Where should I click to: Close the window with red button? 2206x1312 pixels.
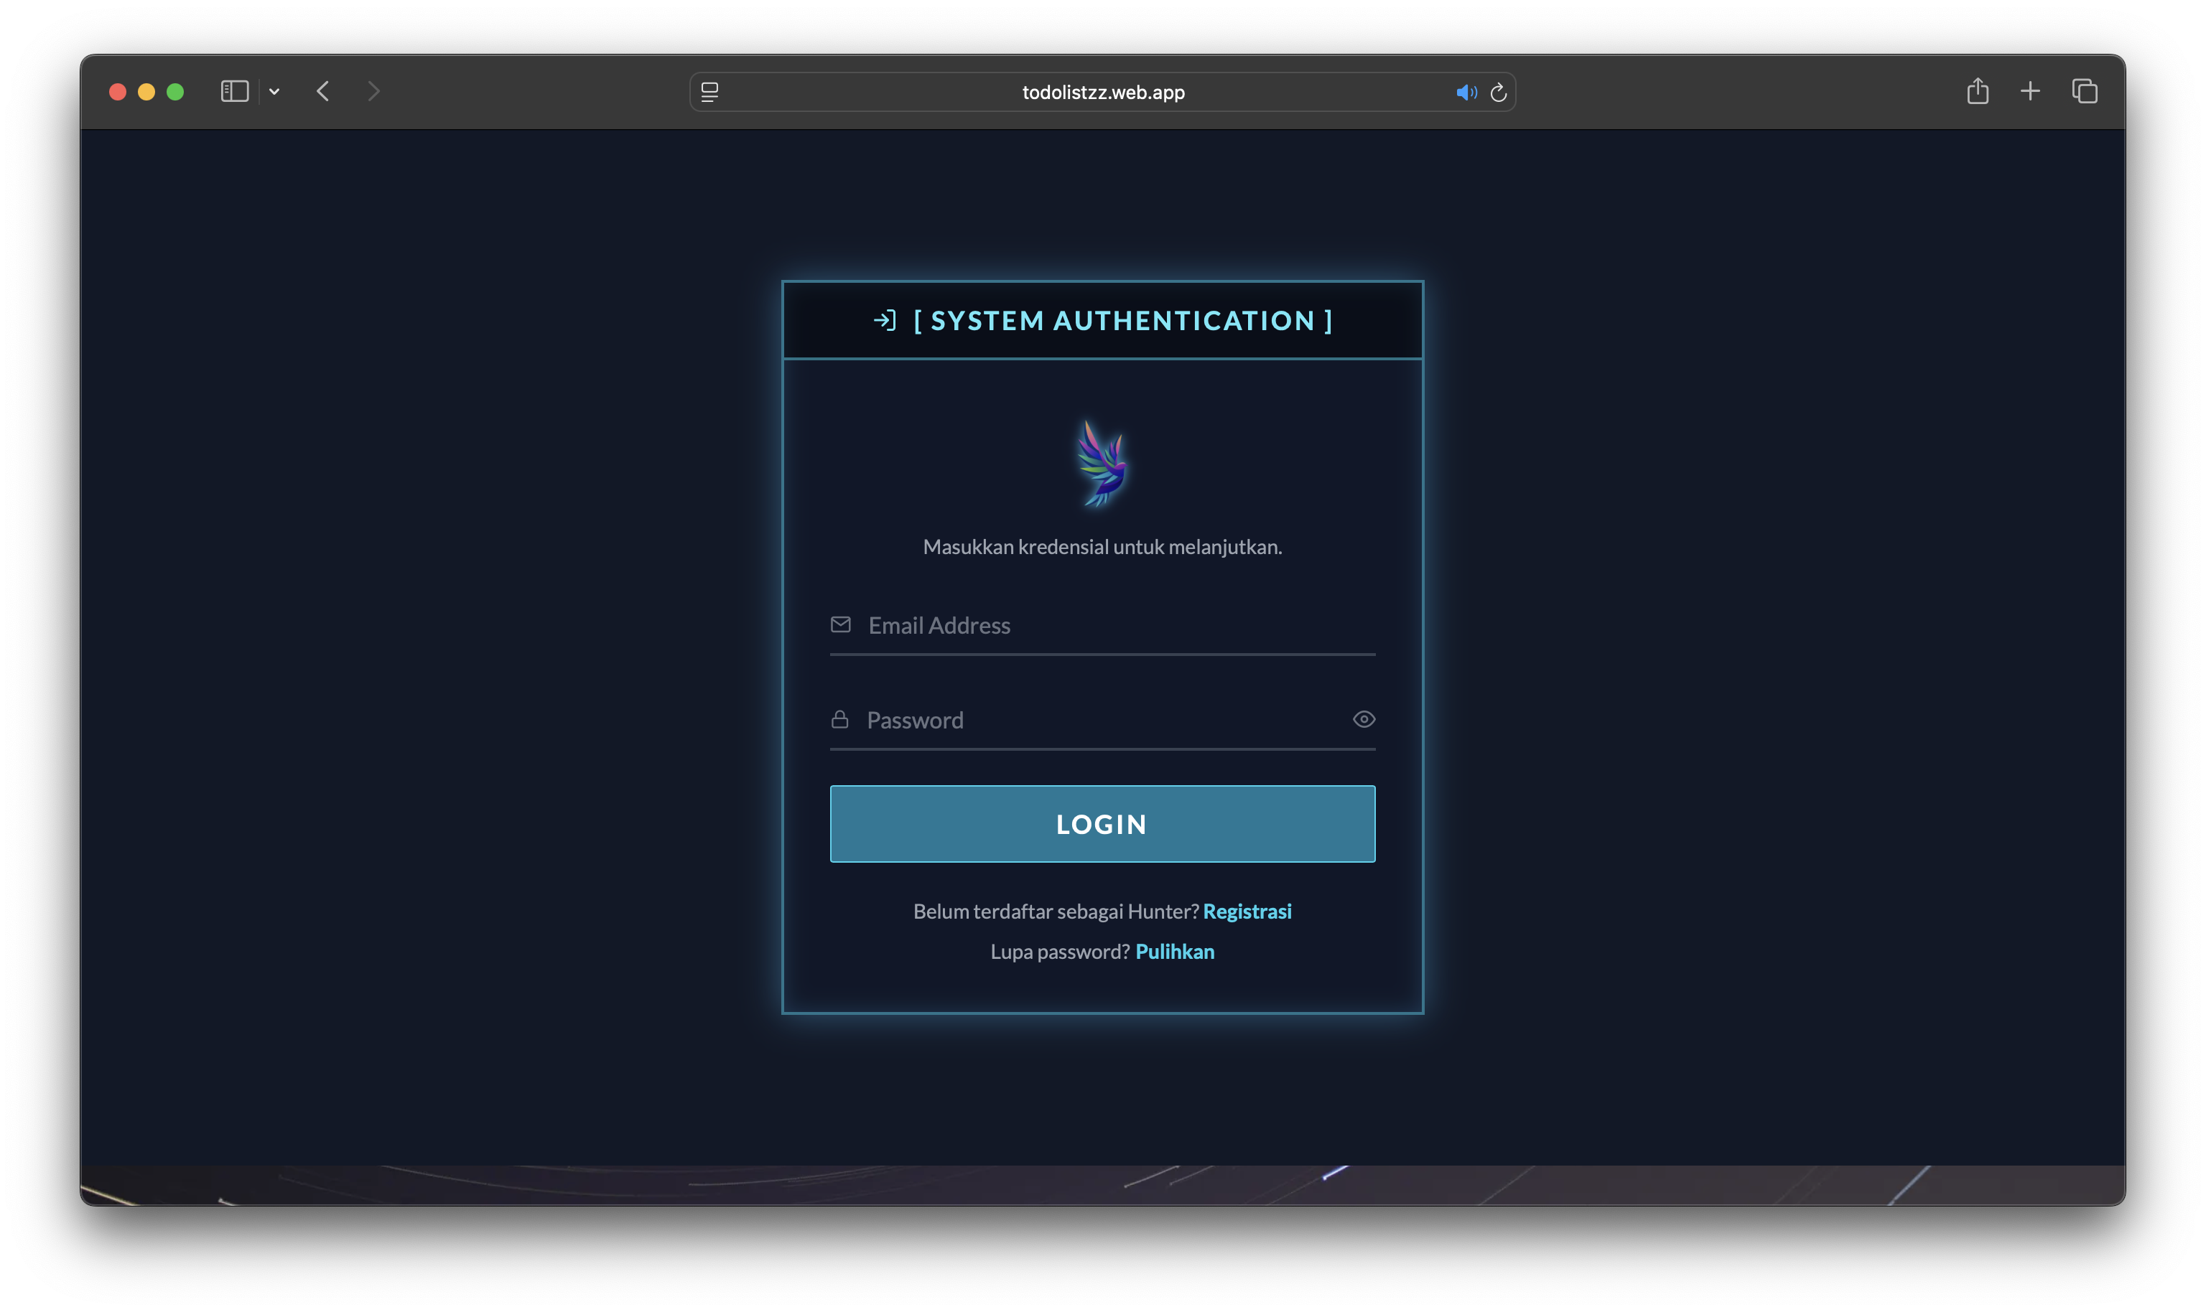(x=118, y=91)
